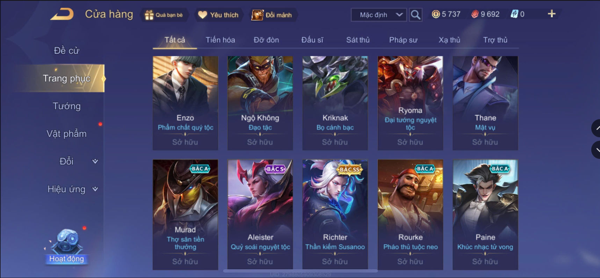Image resolution: width=600 pixels, height=278 pixels.
Task: Click the horizontal scrollbar below the skins
Action: pyautogui.click(x=301, y=271)
